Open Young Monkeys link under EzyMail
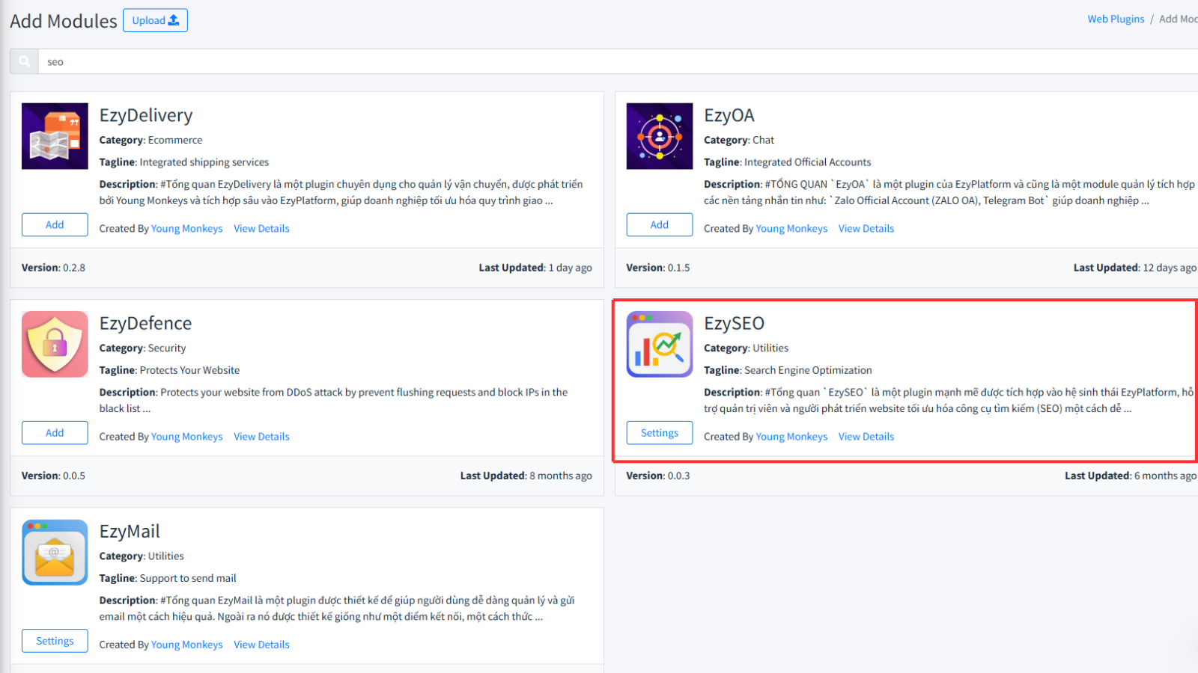 tap(187, 644)
